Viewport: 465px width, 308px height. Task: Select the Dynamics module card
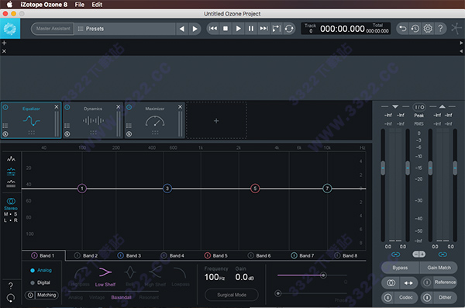pyautogui.click(x=93, y=120)
